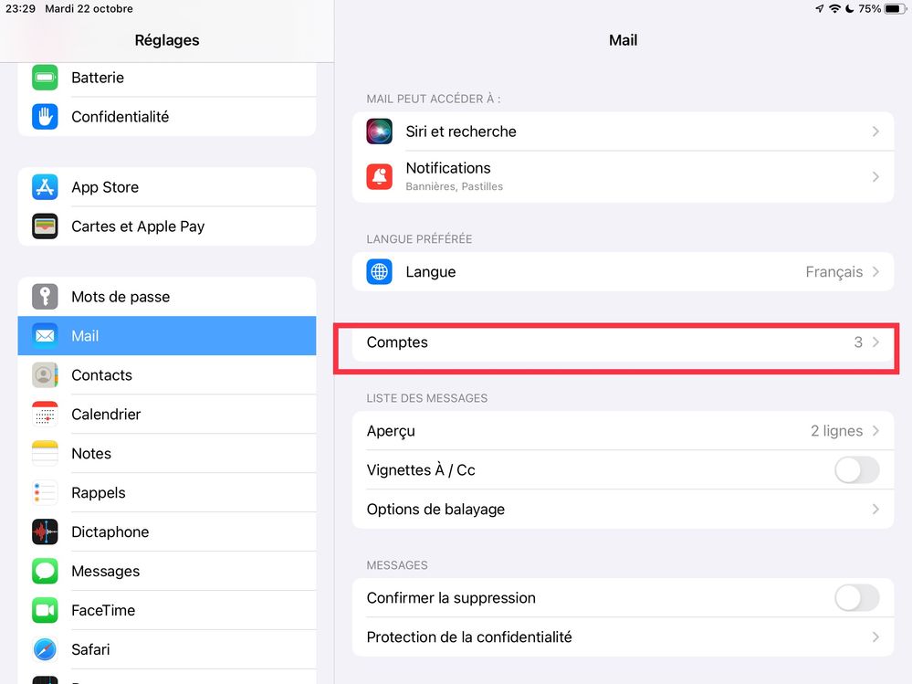
Task: Open the Comptes row
Action: click(x=623, y=342)
